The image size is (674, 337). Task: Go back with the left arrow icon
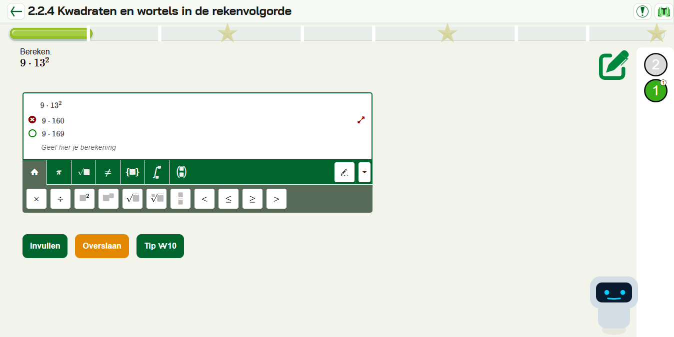click(x=16, y=11)
